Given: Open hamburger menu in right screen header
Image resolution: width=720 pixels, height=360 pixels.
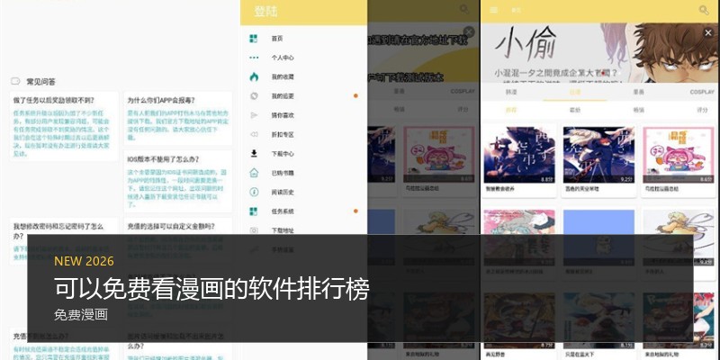Looking at the screenshot, I should coord(493,10).
